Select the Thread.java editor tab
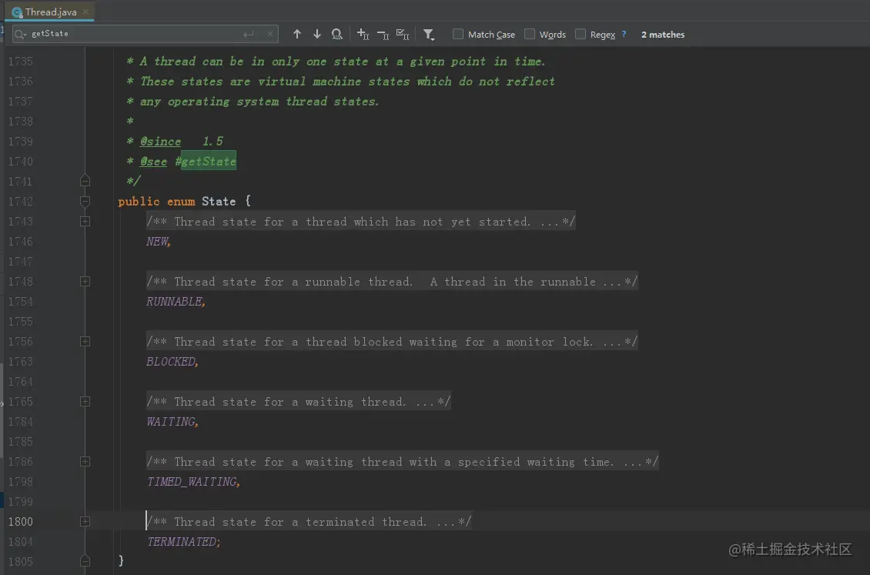 (51, 12)
